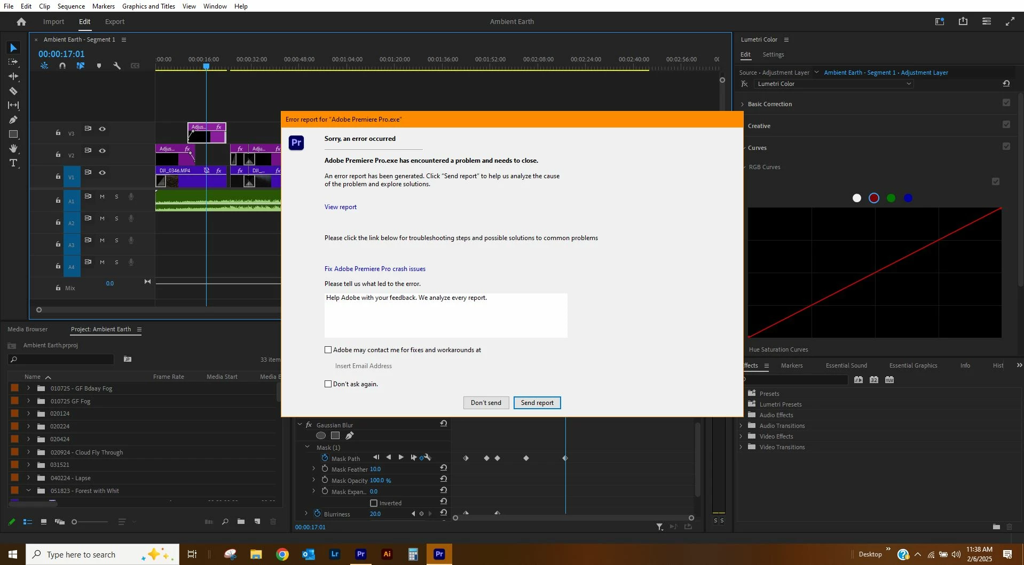Select the Ripple Edit tool
The width and height of the screenshot is (1024, 565).
click(13, 76)
